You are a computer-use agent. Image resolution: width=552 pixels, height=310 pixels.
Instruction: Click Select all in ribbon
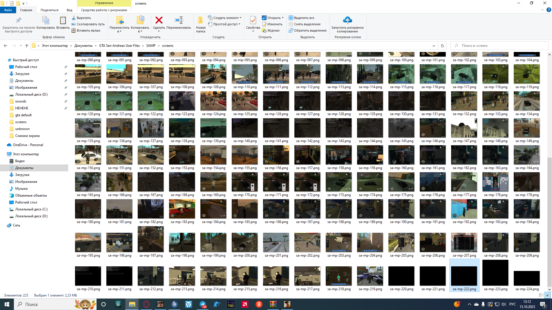(301, 18)
